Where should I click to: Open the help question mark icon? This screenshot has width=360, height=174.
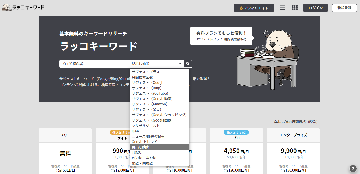click(x=353, y=169)
